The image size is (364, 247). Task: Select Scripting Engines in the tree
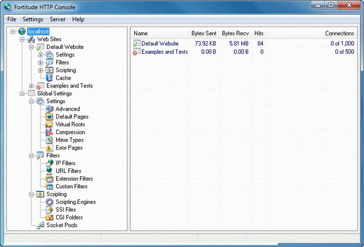click(76, 202)
